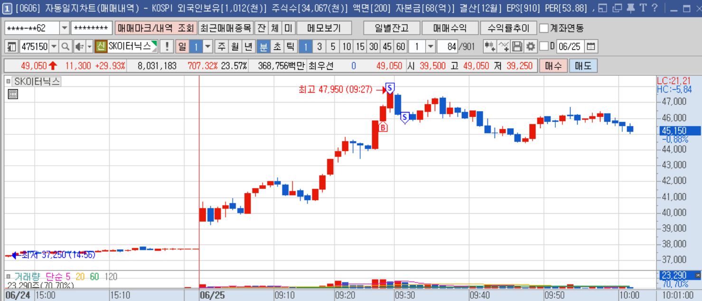The width and height of the screenshot is (702, 301).
Task: Add candlestick chart type icon
Action: 490,47
